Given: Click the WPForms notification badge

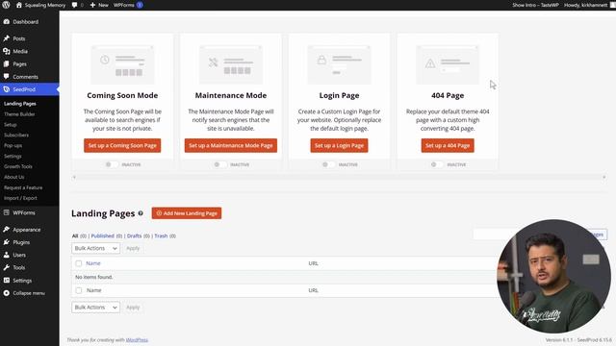Looking at the screenshot, I should point(140,5).
